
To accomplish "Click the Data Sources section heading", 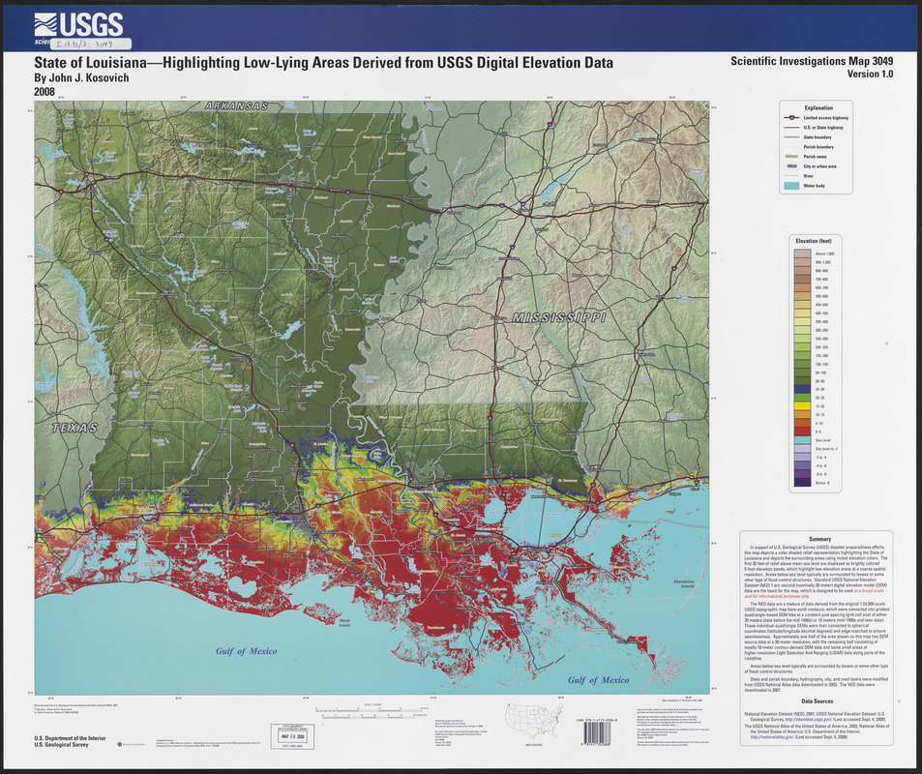I will [x=818, y=701].
